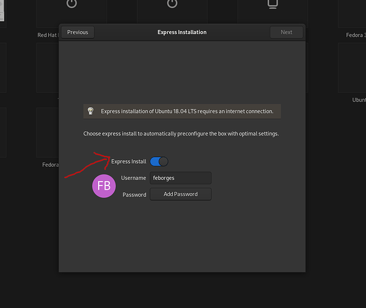This screenshot has width=366, height=308.
Task: Focus the Username field containing feborges
Action: point(181,178)
